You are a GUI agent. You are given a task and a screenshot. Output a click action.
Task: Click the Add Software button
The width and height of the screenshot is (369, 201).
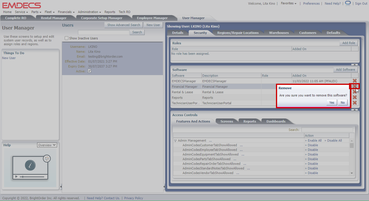[x=346, y=70]
